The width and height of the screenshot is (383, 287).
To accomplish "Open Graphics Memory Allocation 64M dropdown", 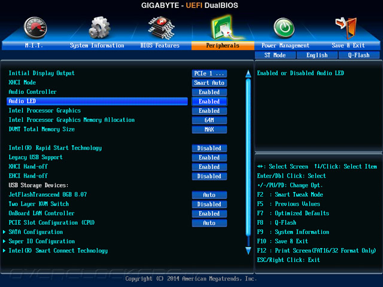I will [x=209, y=120].
